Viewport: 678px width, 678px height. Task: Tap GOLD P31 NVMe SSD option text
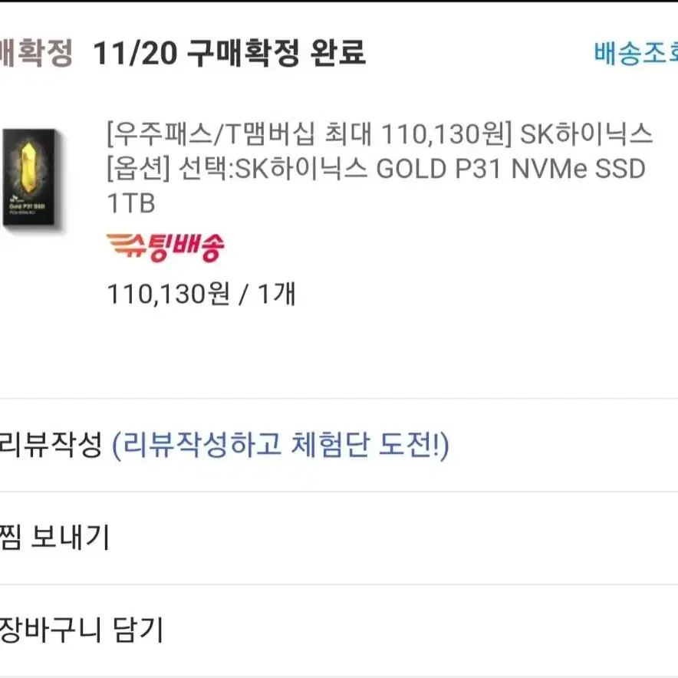click(x=511, y=169)
